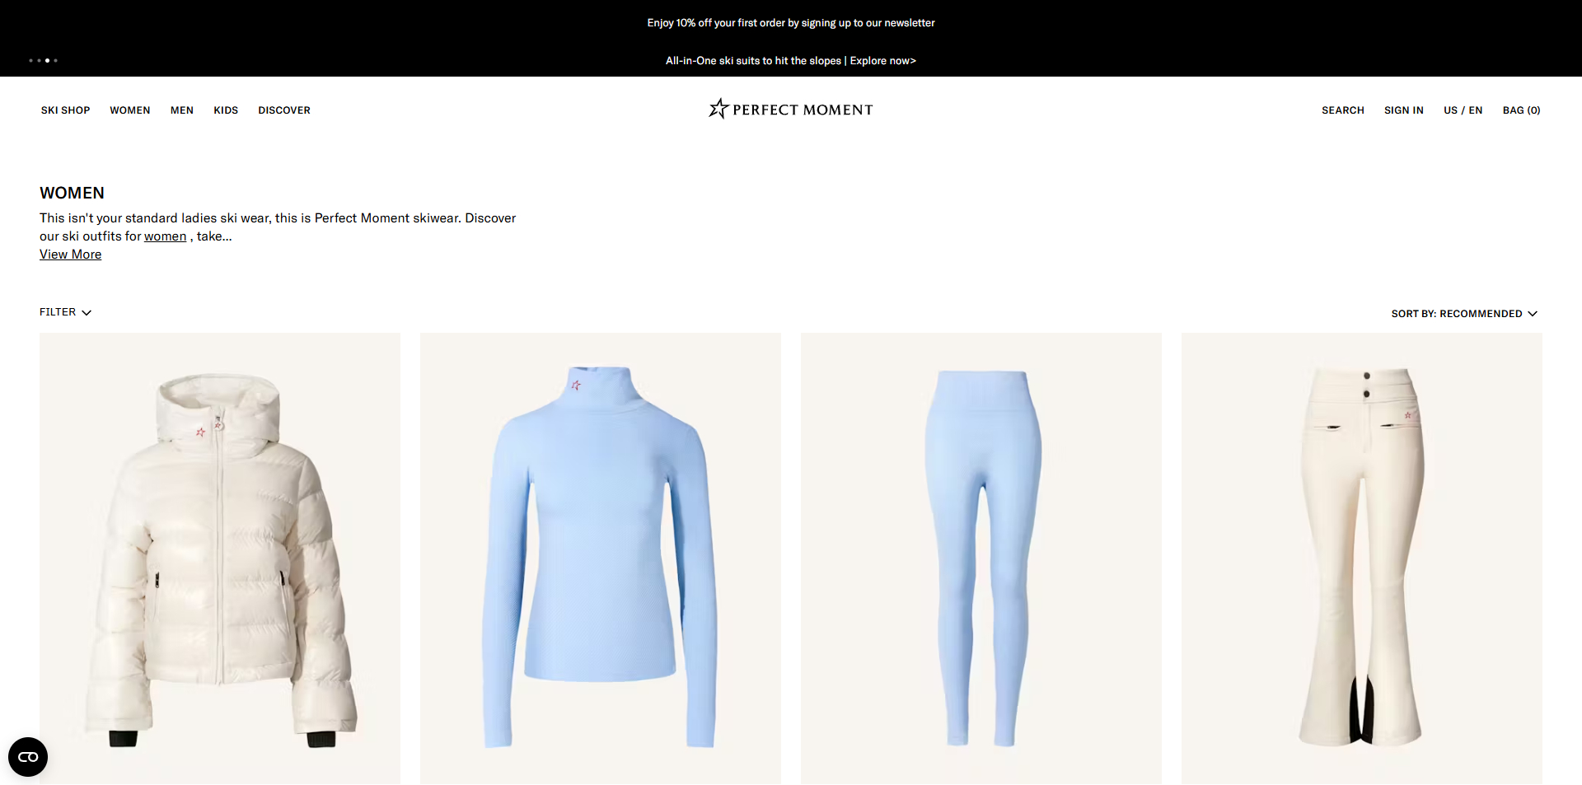Open the cream flared ski pants product
This screenshot has width=1582, height=785.
(1362, 558)
